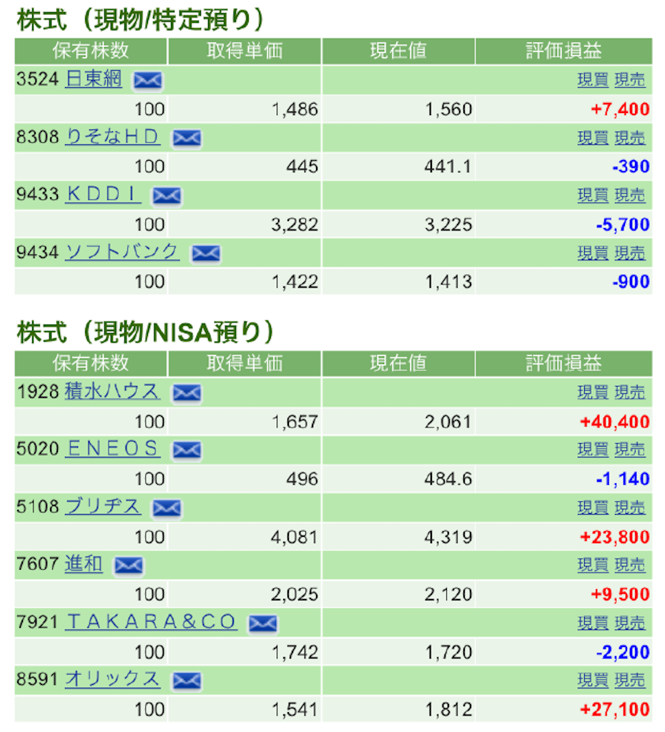
Task: Select current price 2,061 for 積水ハウス
Action: tap(448, 422)
